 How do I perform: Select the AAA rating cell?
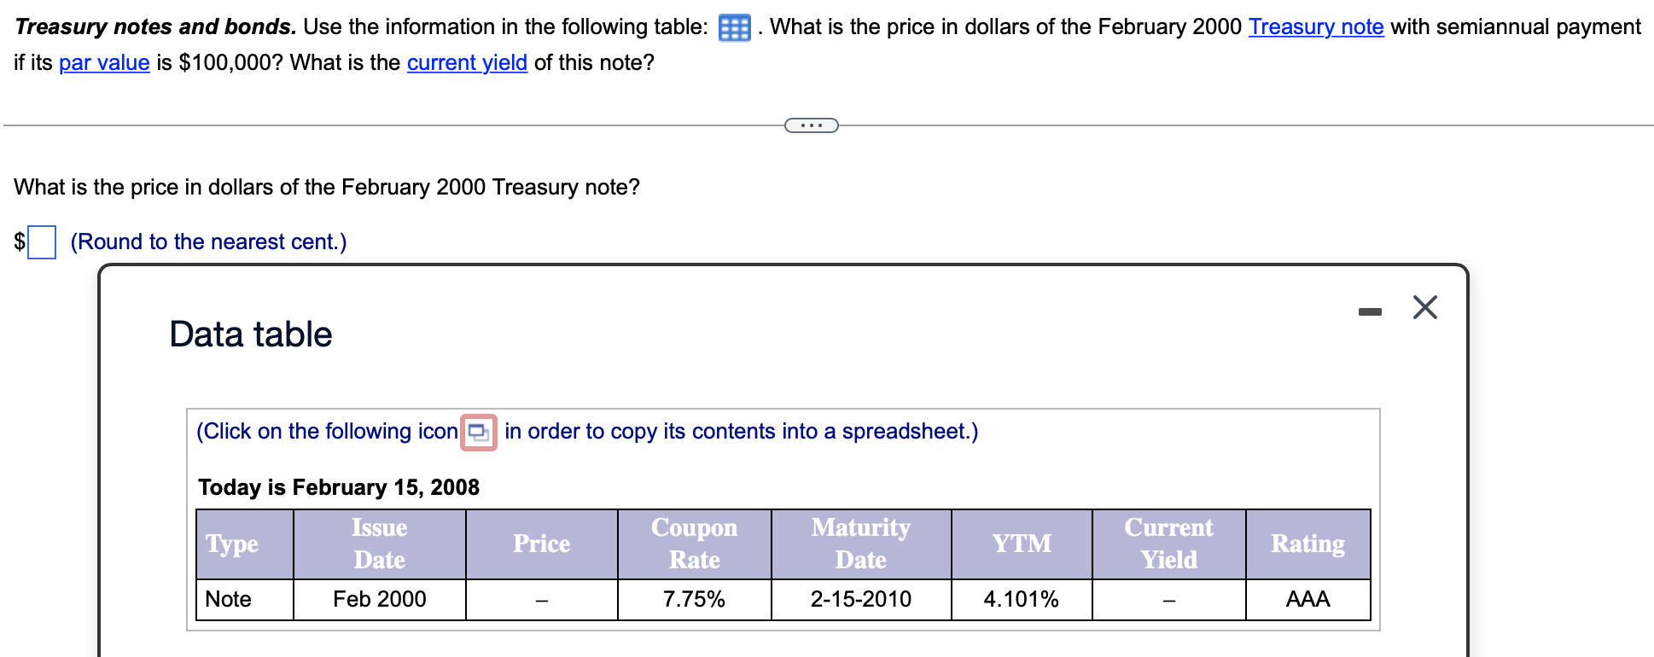1307,599
